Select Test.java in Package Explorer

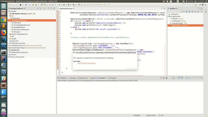pyautogui.click(x=16, y=32)
